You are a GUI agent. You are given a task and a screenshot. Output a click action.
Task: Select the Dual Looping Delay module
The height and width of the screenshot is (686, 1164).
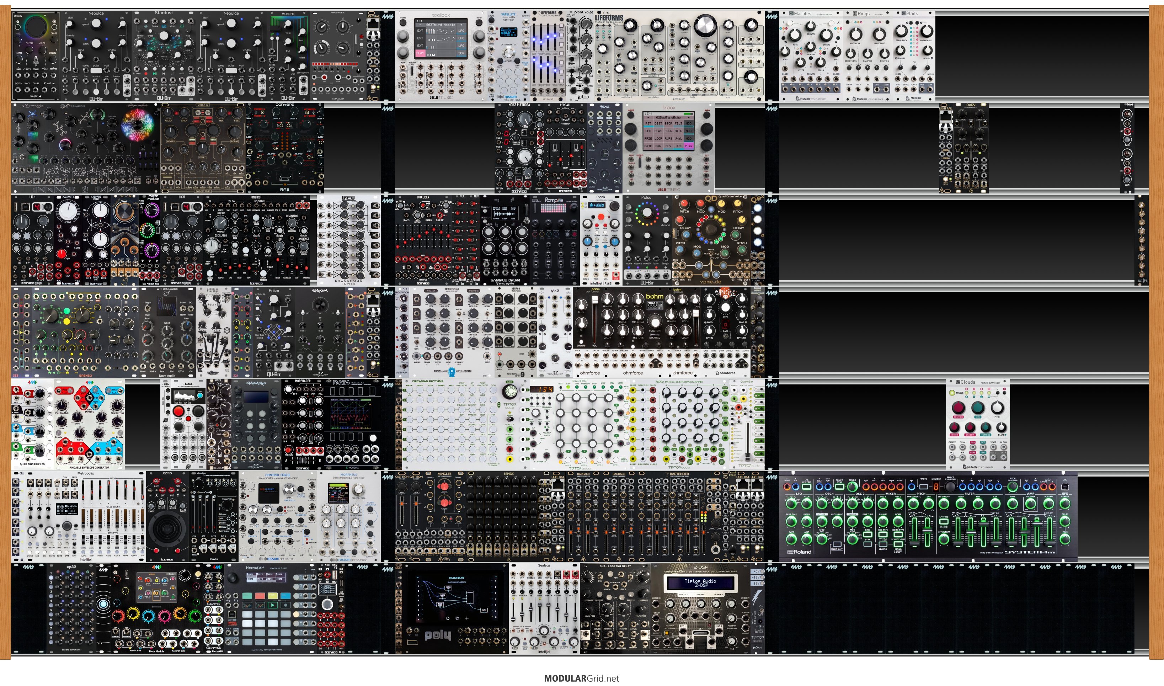(x=615, y=608)
